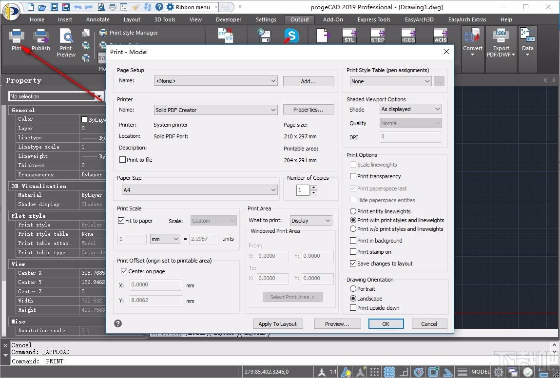This screenshot has height=378, width=560.
Task: Uncheck Center on page checkbox
Action: tap(124, 271)
